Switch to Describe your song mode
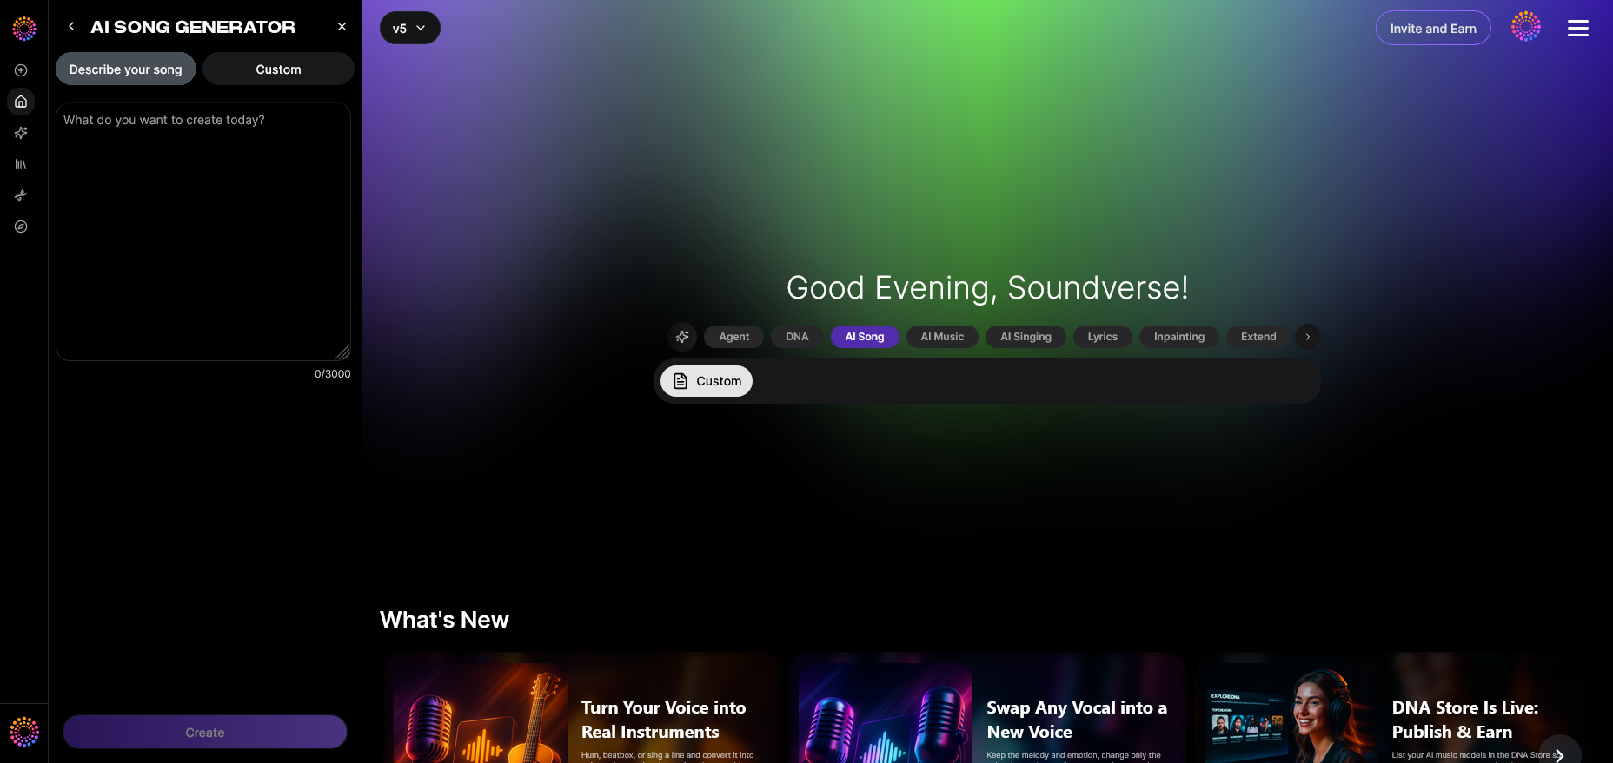The image size is (1613, 763). [125, 69]
